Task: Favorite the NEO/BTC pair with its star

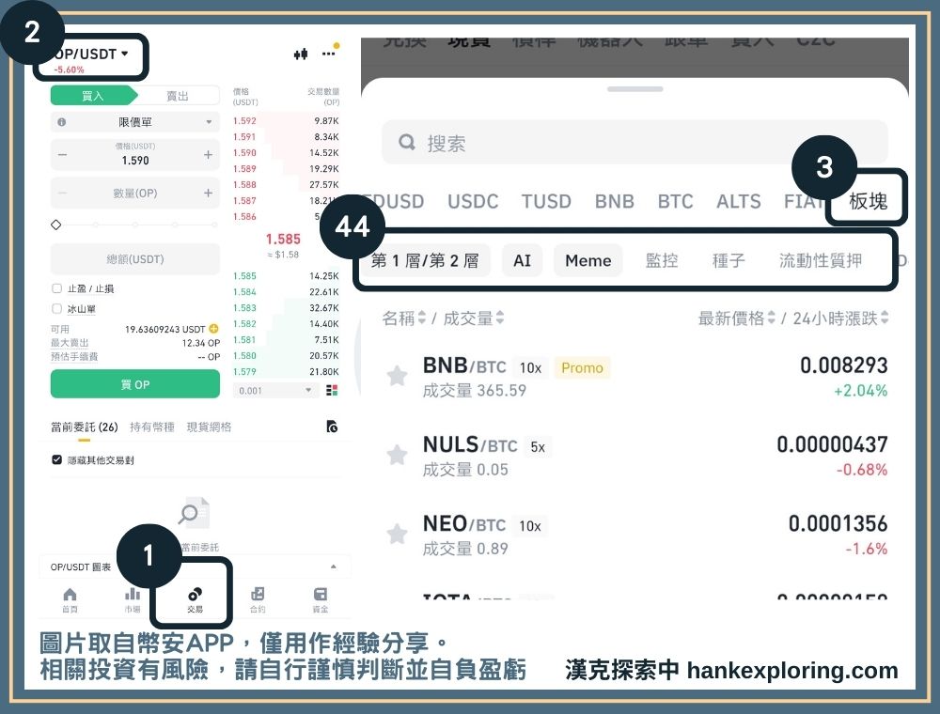Action: point(397,533)
